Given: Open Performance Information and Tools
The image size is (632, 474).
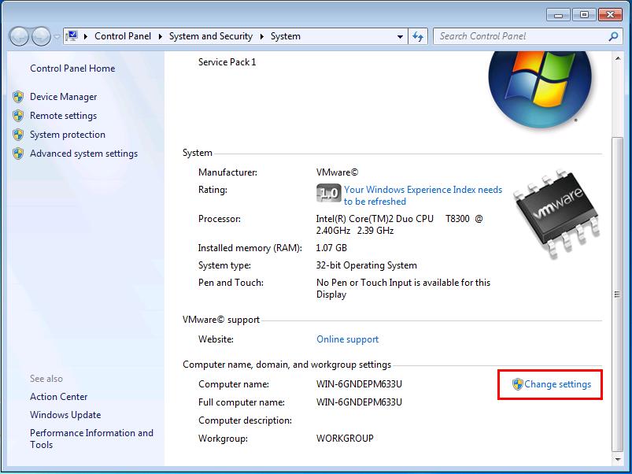Looking at the screenshot, I should tap(91, 439).
